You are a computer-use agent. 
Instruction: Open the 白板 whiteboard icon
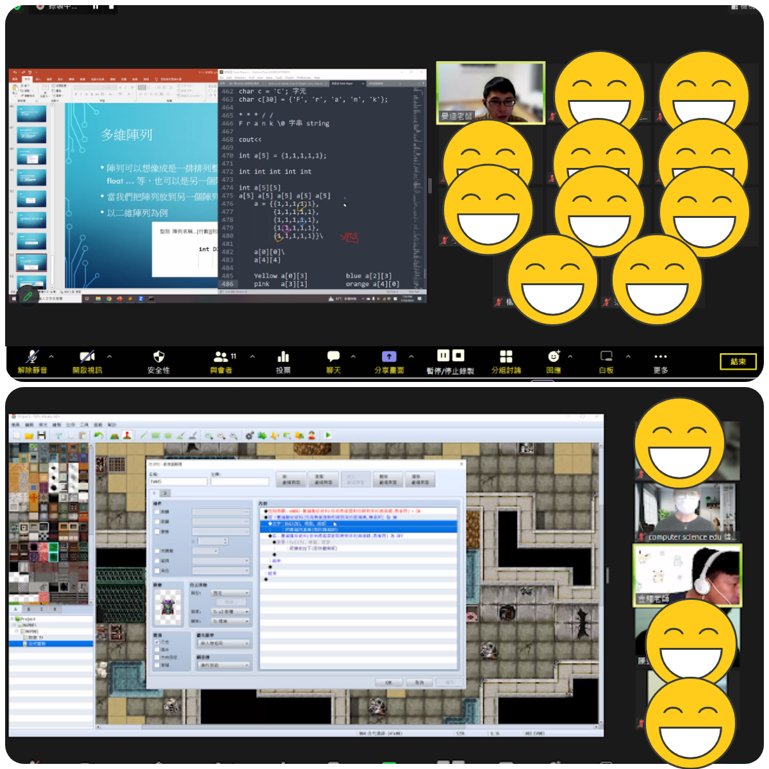(606, 357)
